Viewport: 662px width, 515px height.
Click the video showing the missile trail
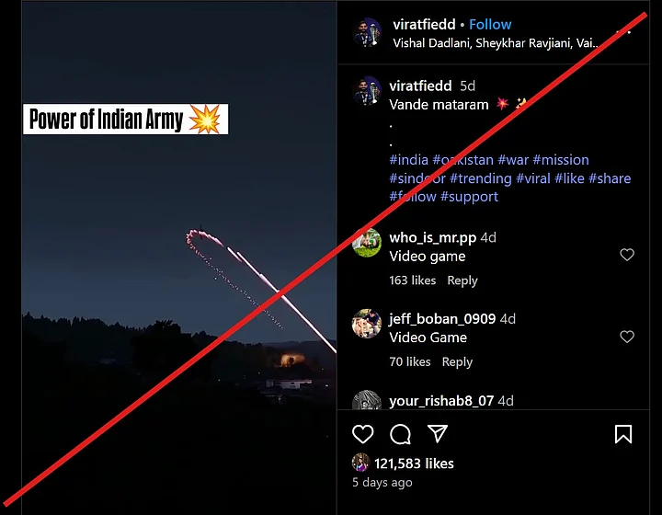[x=179, y=257]
